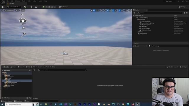Toggle scale snapping
189x106 pixels.
coord(119,11)
